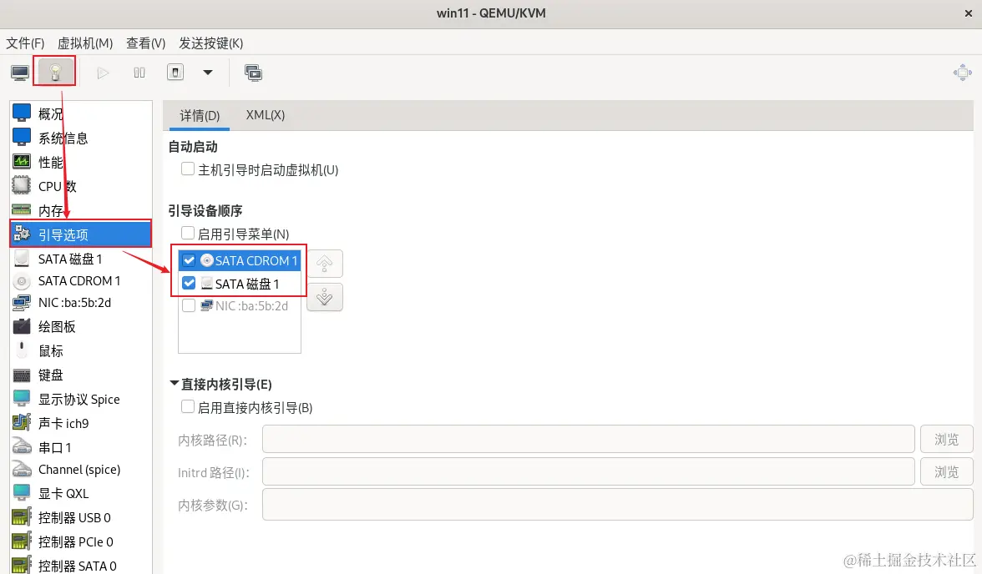Shut down the virtual machine power button

(175, 73)
